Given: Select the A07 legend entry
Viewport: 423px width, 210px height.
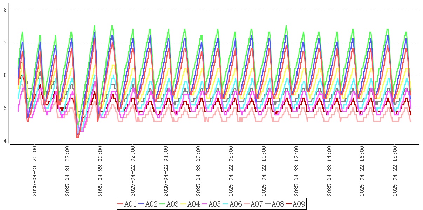Looking at the screenshot, I should (253, 204).
